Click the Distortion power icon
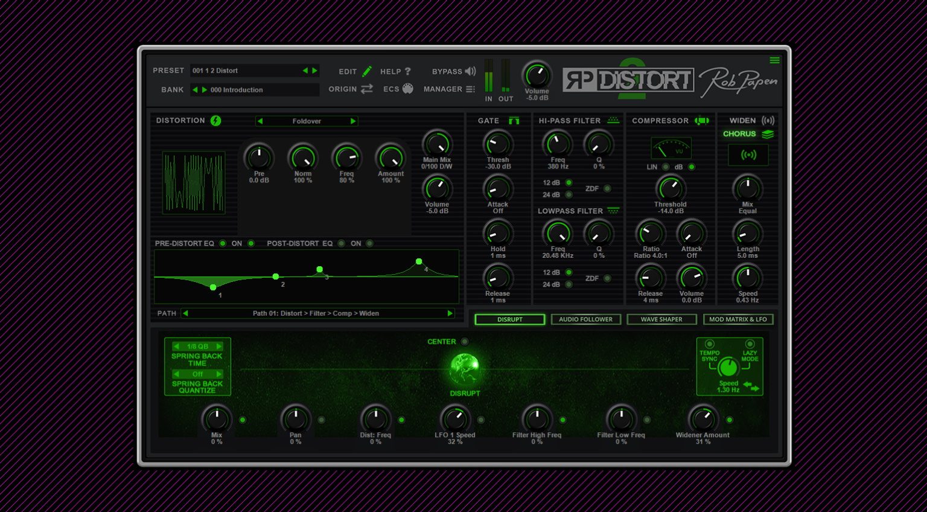Screen dimensions: 927x512 pyautogui.click(x=215, y=121)
